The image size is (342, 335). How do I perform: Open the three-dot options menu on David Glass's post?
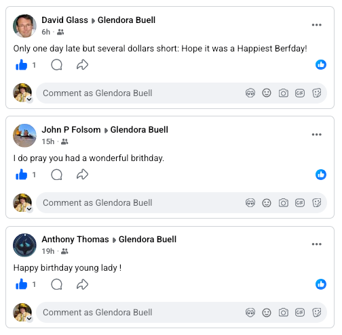[317, 25]
